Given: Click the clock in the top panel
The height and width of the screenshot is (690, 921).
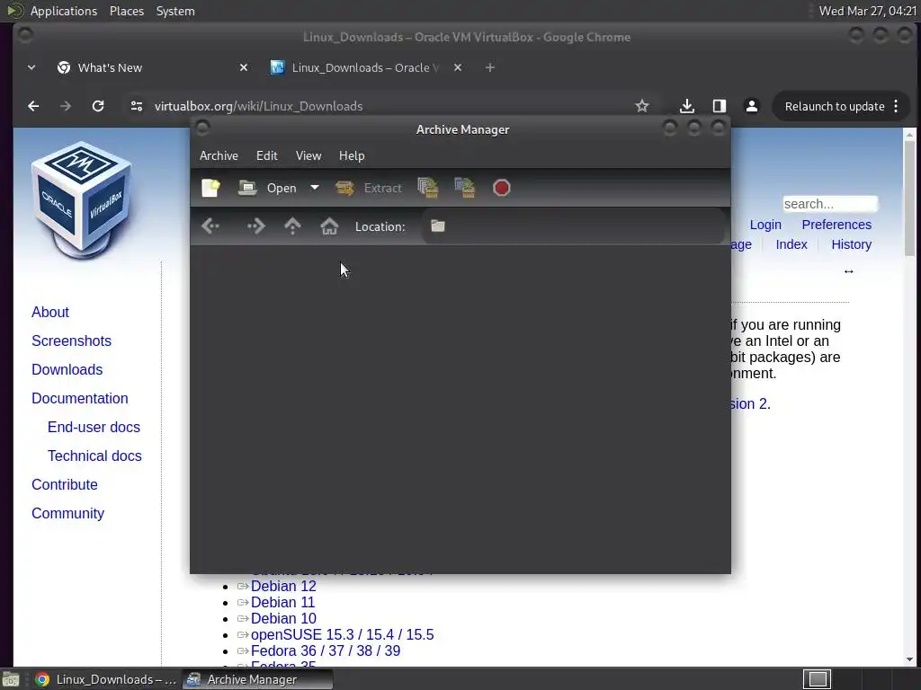Looking at the screenshot, I should [x=868, y=11].
